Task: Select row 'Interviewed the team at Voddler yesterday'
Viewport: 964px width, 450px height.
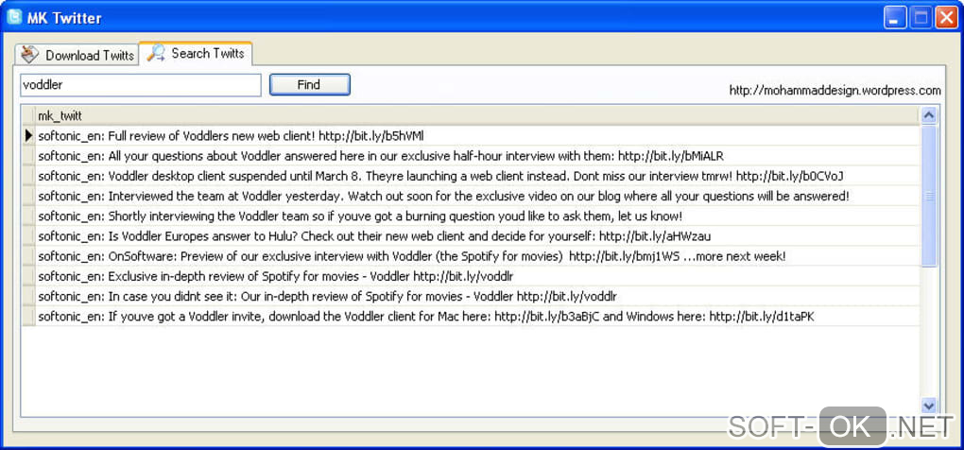Action: pos(477,196)
